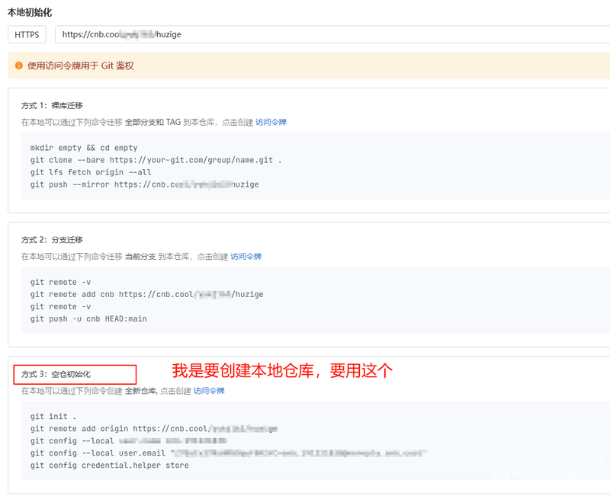Click the git lfs fetch origin --all line

91,172
